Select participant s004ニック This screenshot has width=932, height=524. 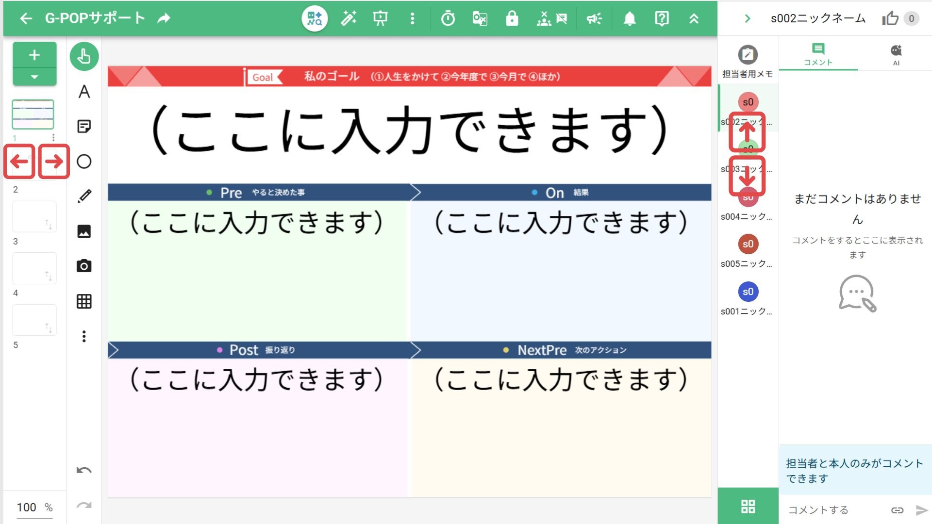click(748, 204)
